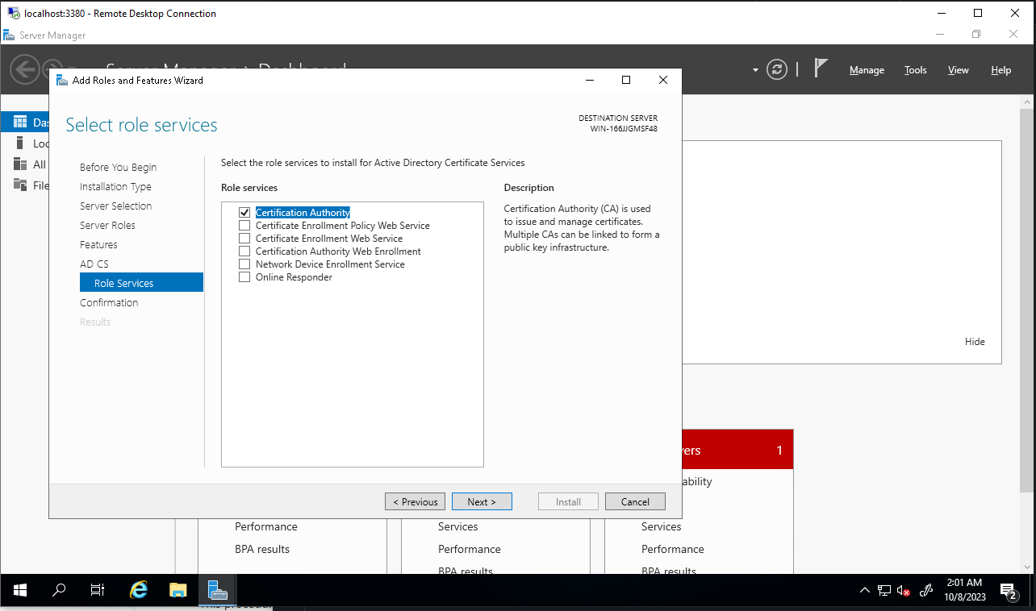Click the Next button

pyautogui.click(x=482, y=501)
